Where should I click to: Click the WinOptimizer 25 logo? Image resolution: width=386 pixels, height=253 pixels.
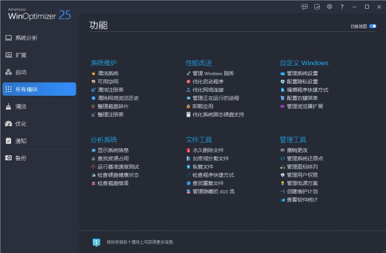[39, 14]
